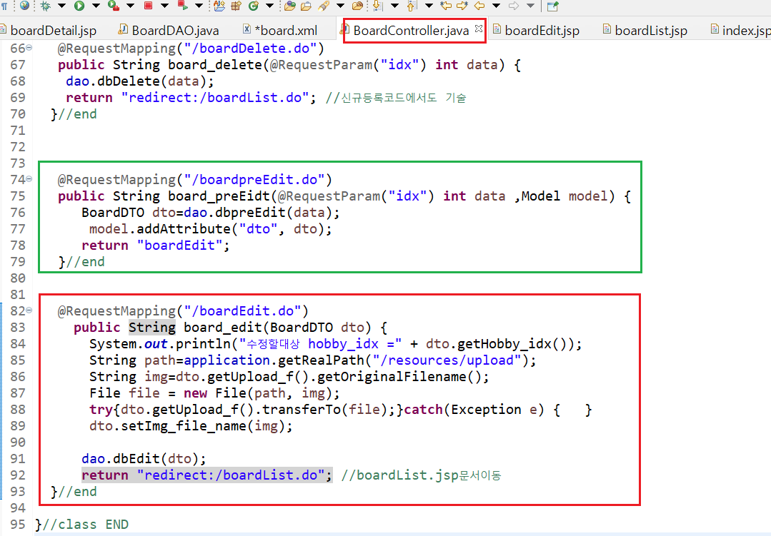771x536 pixels.
Task: Click the green Run button
Action: click(79, 6)
